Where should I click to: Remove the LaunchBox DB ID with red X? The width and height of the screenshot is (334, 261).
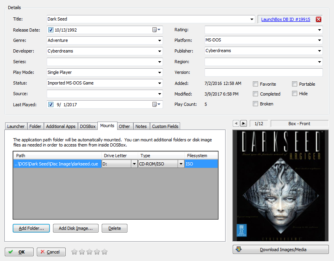[x=319, y=19]
